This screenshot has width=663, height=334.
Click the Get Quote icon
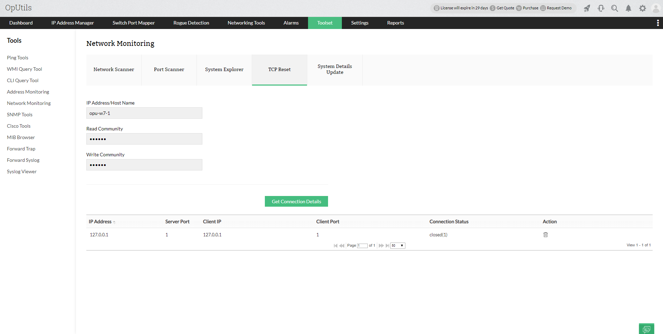[x=493, y=8]
